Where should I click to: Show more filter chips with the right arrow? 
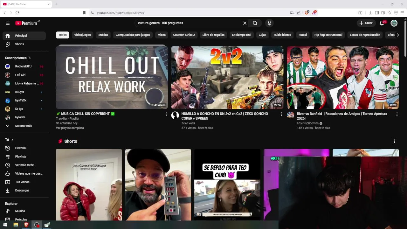pyautogui.click(x=398, y=35)
